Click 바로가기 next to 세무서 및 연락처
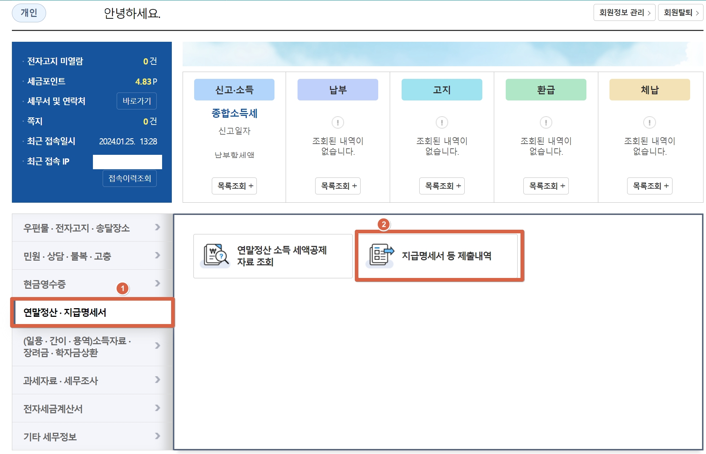Viewport: 706px width, 454px height. [137, 101]
